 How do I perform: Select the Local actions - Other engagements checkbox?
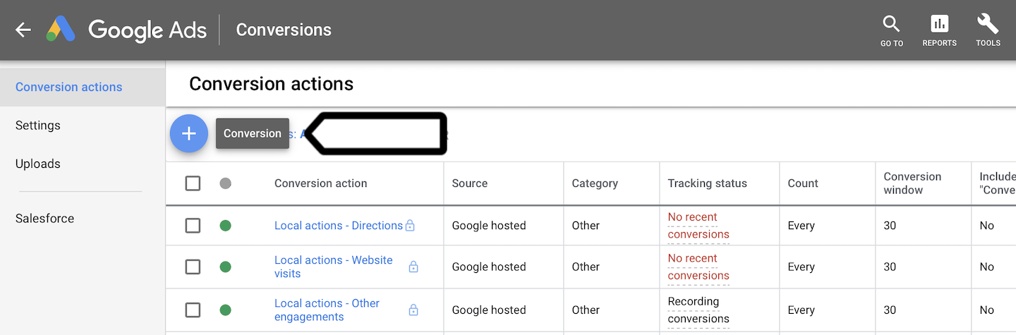pyautogui.click(x=193, y=310)
